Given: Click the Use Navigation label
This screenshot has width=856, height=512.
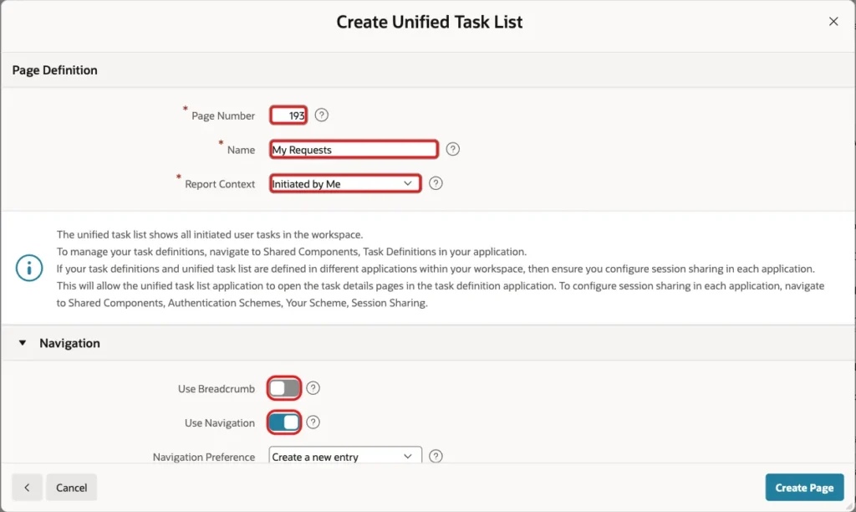Looking at the screenshot, I should tap(220, 423).
